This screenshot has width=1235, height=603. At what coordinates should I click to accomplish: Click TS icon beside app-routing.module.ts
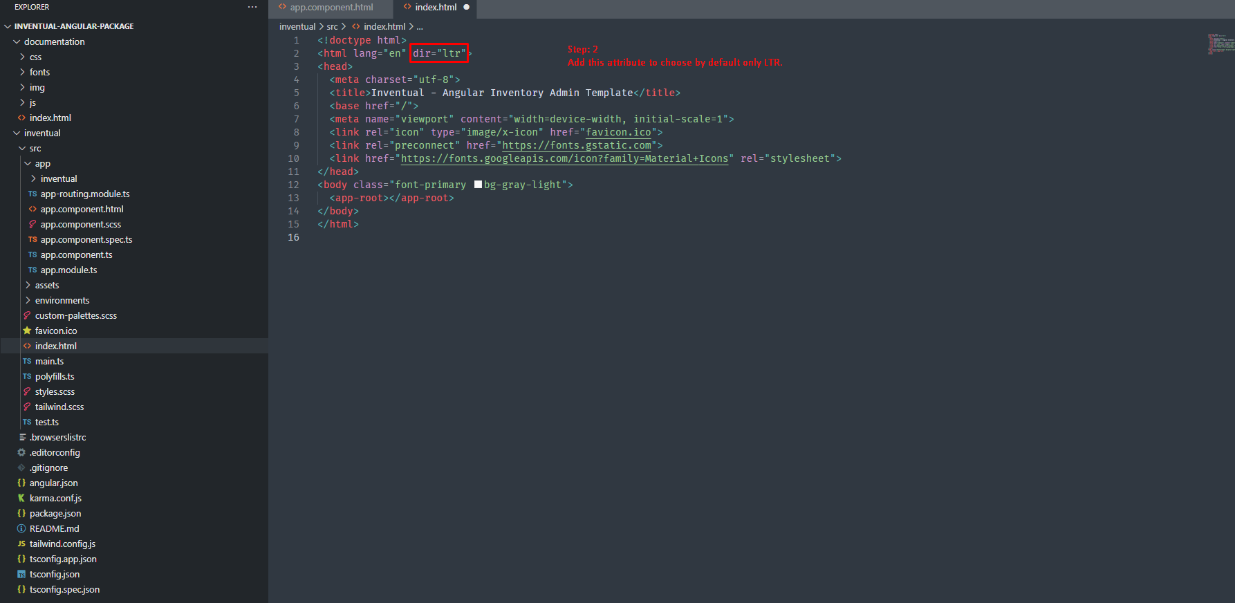(32, 194)
